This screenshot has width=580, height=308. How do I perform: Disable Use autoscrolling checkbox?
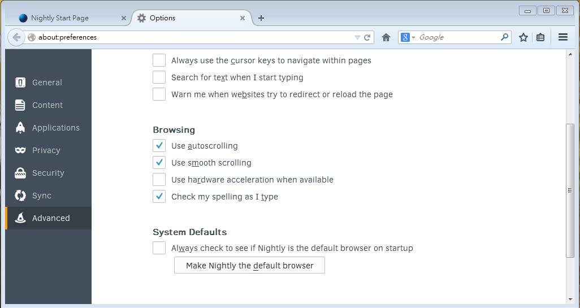pos(159,146)
